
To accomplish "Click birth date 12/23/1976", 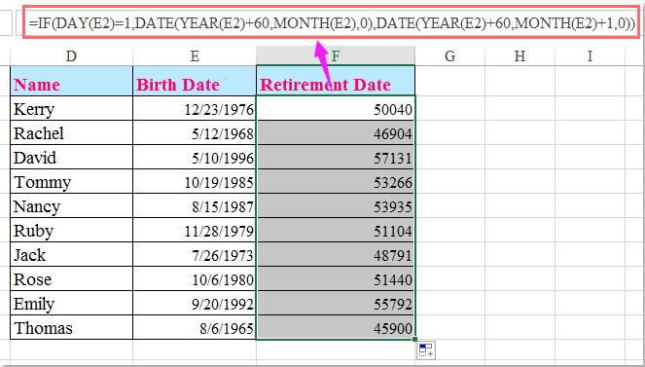I will [x=195, y=109].
